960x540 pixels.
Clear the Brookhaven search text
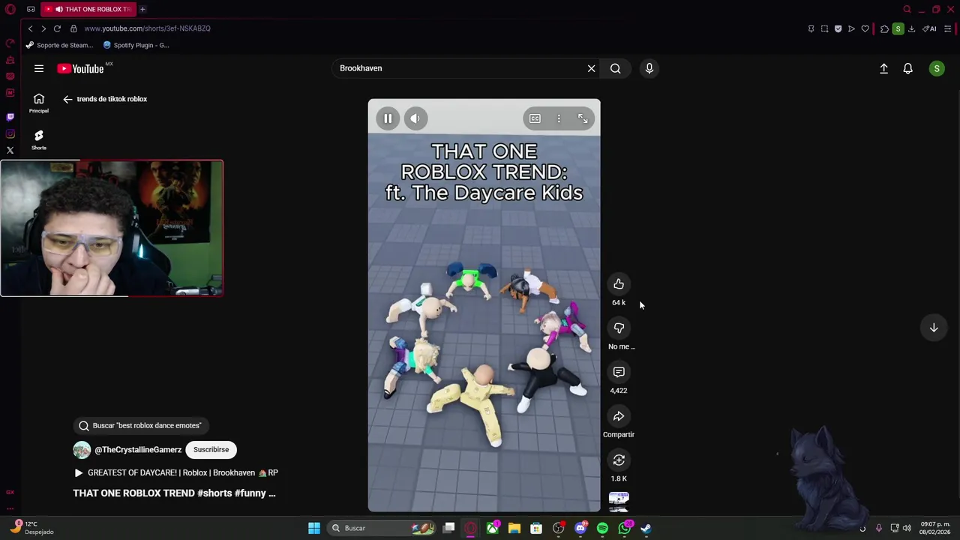click(x=591, y=68)
